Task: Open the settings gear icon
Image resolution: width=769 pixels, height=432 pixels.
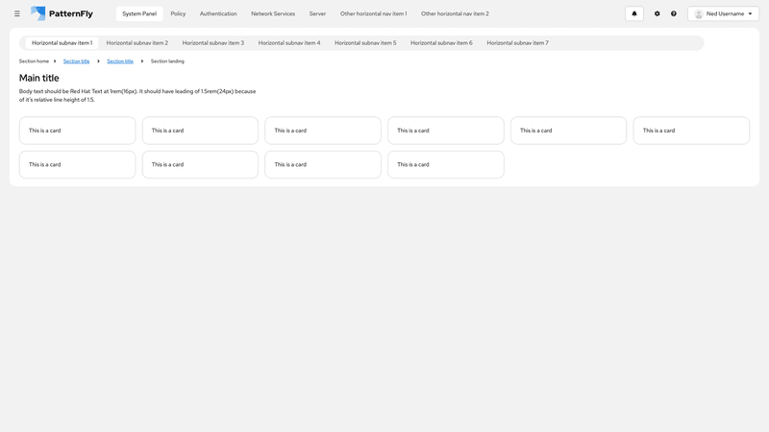Action: click(x=657, y=13)
